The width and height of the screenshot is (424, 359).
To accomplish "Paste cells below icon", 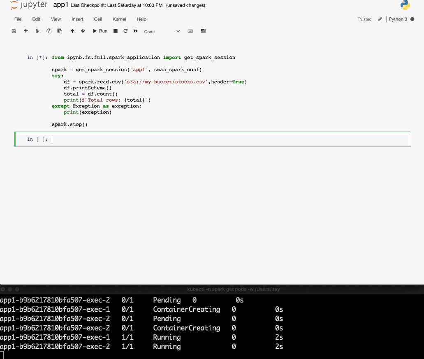I will click(60, 31).
